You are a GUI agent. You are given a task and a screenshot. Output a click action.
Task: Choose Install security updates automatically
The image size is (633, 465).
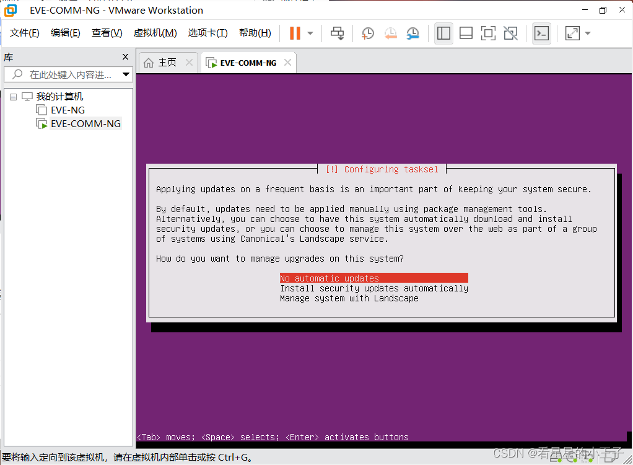point(374,288)
